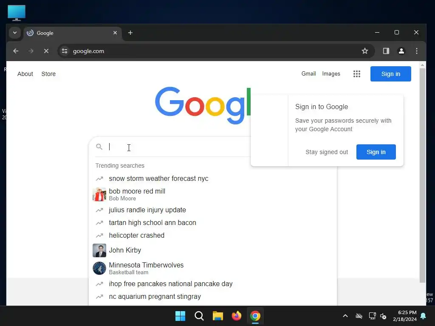The width and height of the screenshot is (435, 326).
Task: Open Chrome three-dot menu
Action: click(416, 51)
